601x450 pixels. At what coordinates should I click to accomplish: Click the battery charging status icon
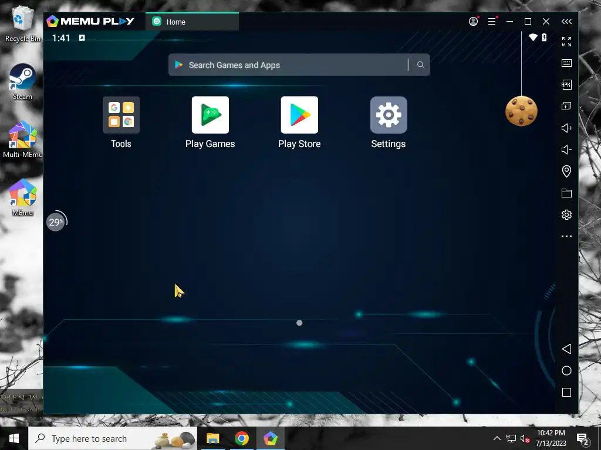pos(544,37)
